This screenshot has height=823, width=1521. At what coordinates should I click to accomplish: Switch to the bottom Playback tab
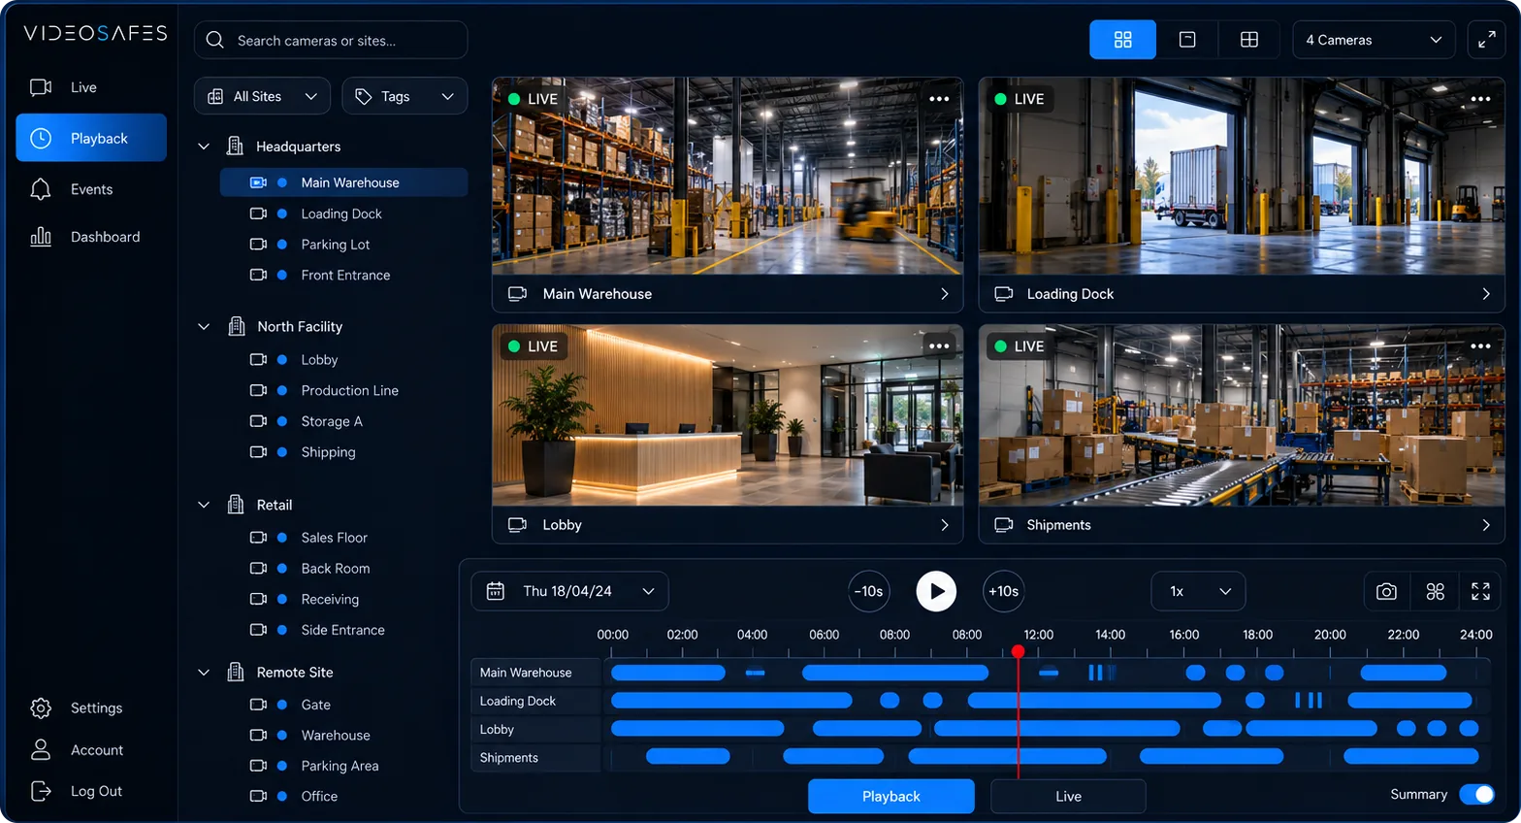[x=890, y=796]
